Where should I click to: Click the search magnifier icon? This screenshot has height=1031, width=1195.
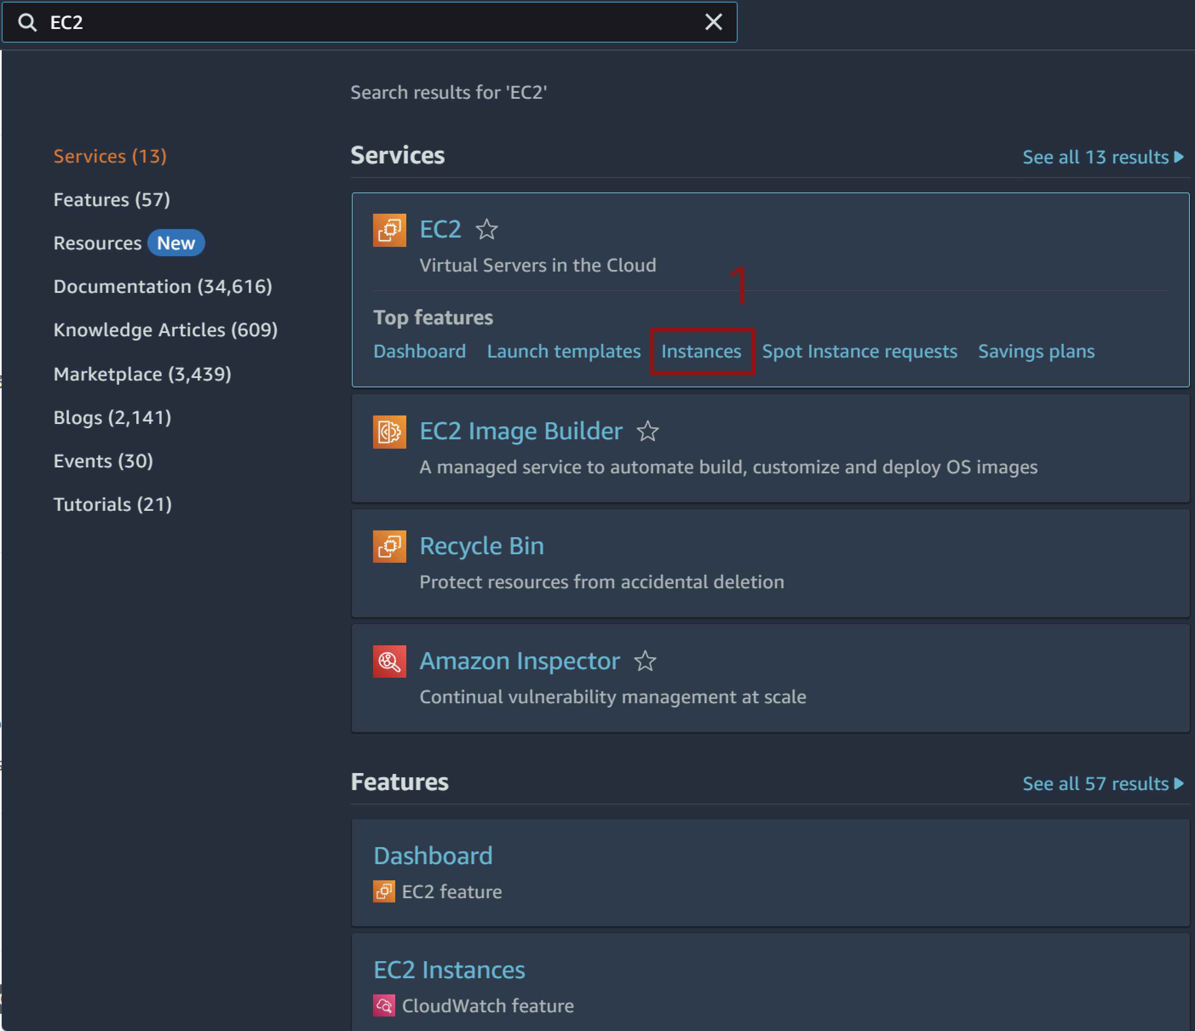[x=27, y=23]
